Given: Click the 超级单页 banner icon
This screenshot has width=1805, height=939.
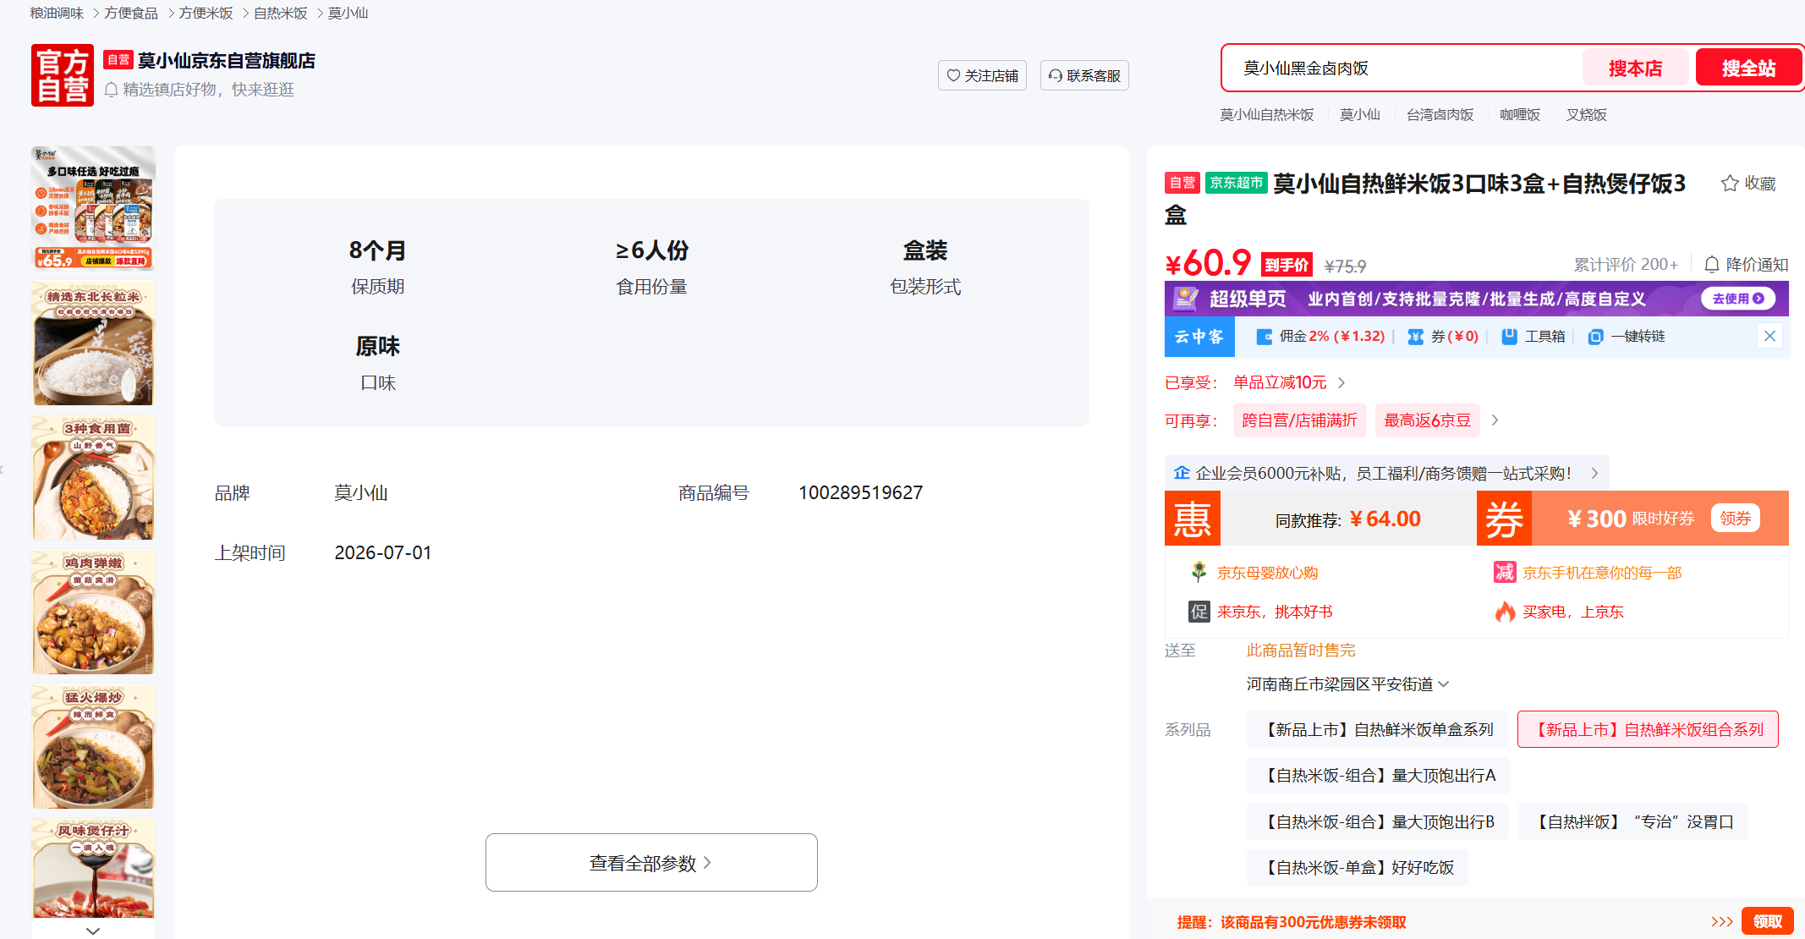Looking at the screenshot, I should pos(1186,299).
